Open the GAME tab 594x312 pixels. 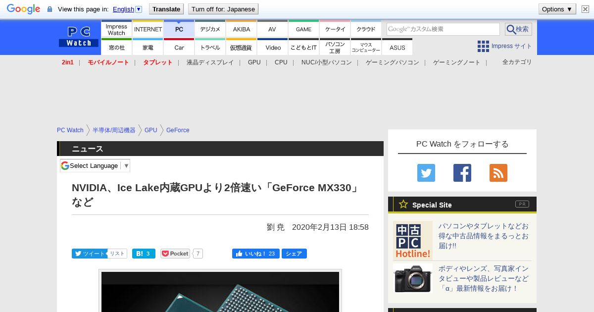tap(303, 29)
